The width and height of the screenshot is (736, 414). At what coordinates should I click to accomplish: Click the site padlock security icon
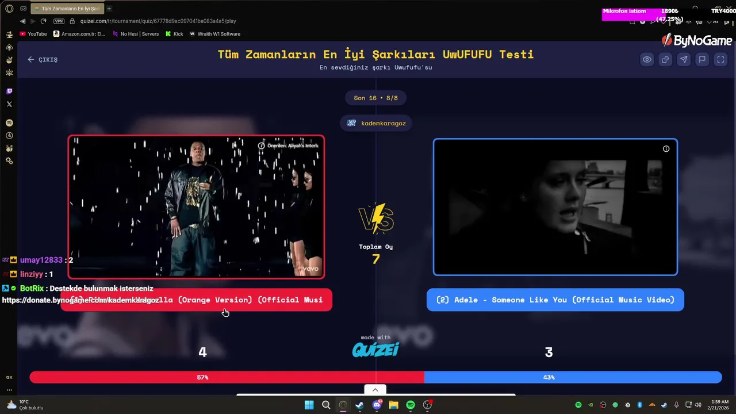(x=72, y=21)
